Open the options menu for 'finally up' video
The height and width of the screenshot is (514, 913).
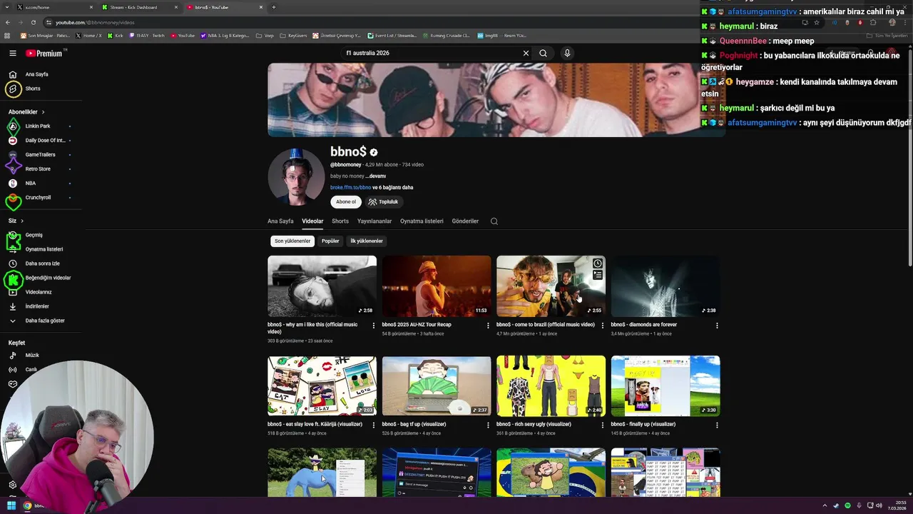pyautogui.click(x=717, y=425)
